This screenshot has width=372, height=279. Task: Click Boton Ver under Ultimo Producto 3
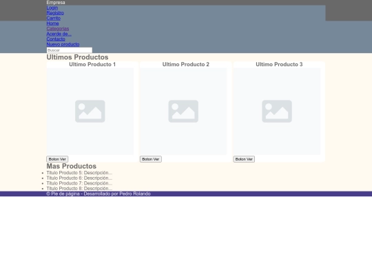tap(244, 159)
